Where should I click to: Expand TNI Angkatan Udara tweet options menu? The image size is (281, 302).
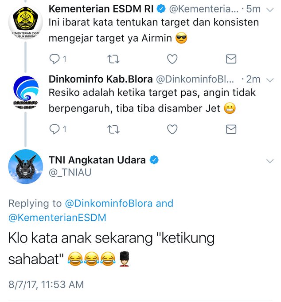point(270,161)
